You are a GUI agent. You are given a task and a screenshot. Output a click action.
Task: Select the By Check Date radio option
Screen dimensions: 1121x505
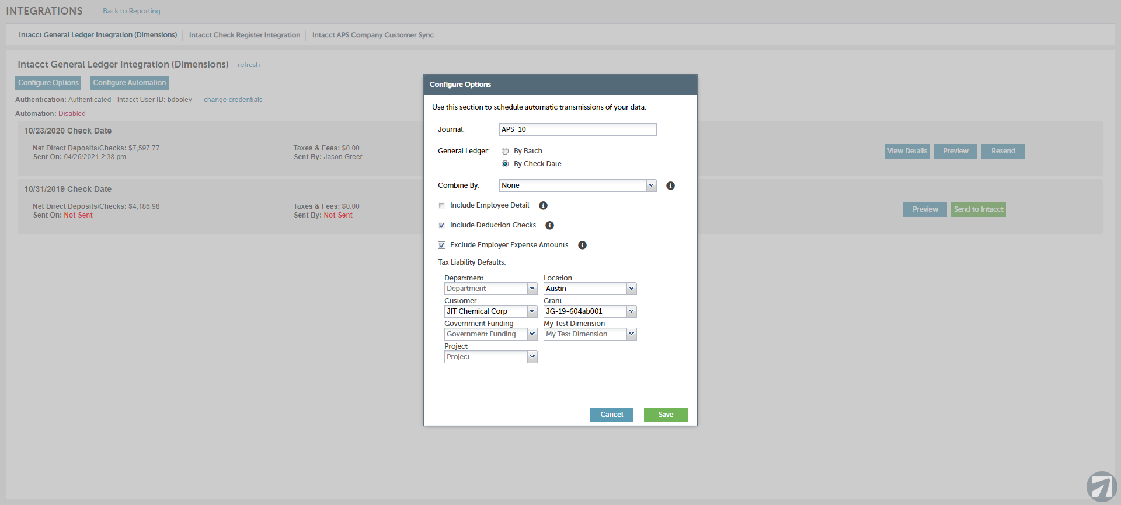(x=505, y=164)
